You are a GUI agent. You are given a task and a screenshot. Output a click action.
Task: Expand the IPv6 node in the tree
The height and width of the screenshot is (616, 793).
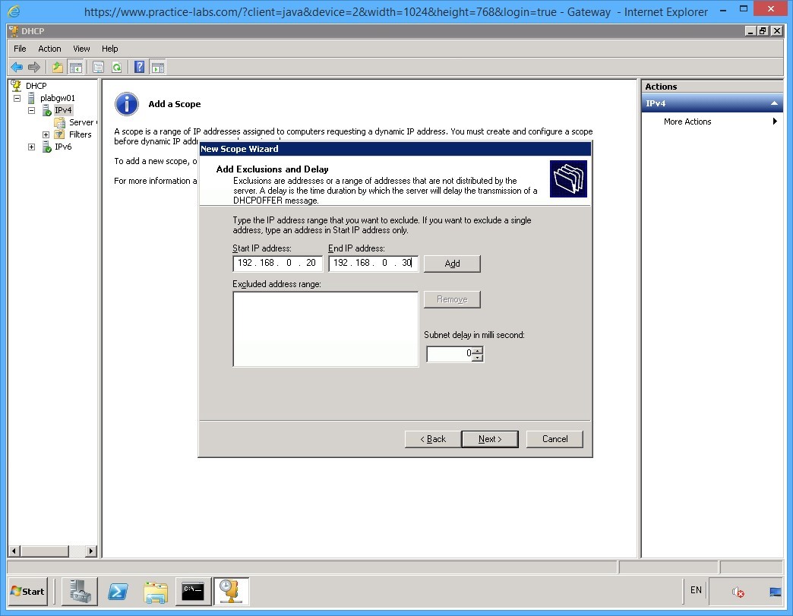tap(31, 146)
